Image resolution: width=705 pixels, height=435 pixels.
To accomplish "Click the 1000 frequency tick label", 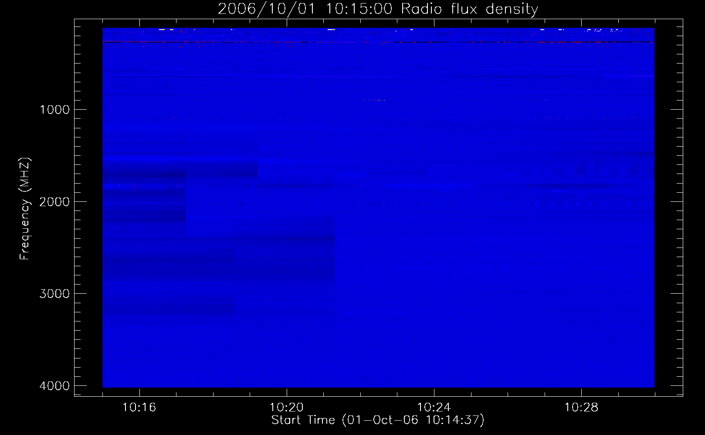I will pos(54,110).
